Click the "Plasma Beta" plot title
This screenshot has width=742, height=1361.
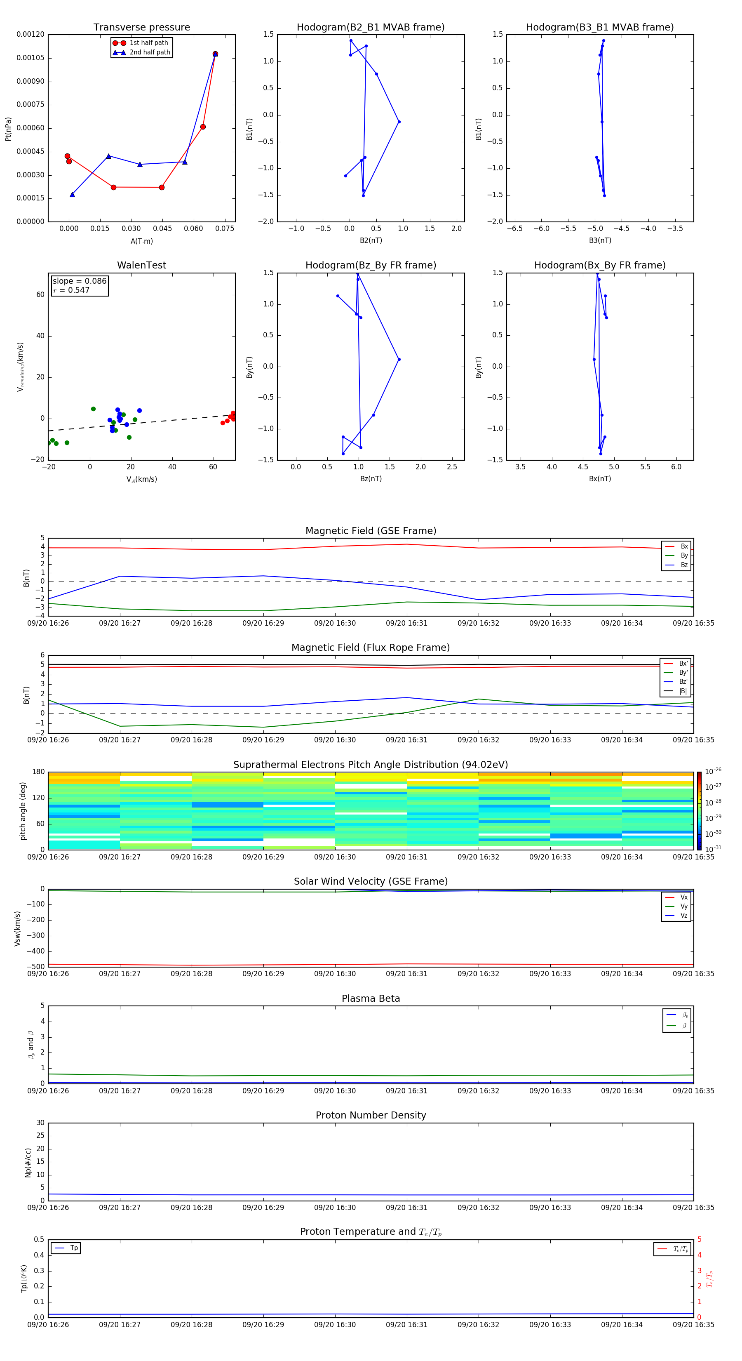pyautogui.click(x=371, y=998)
